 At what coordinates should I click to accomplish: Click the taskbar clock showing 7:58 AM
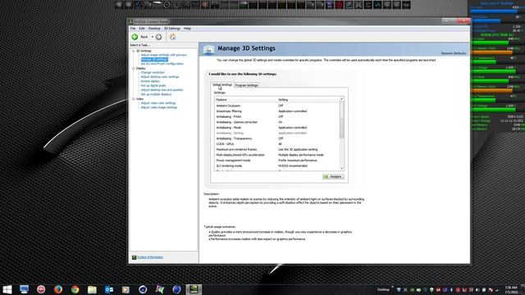point(511,289)
